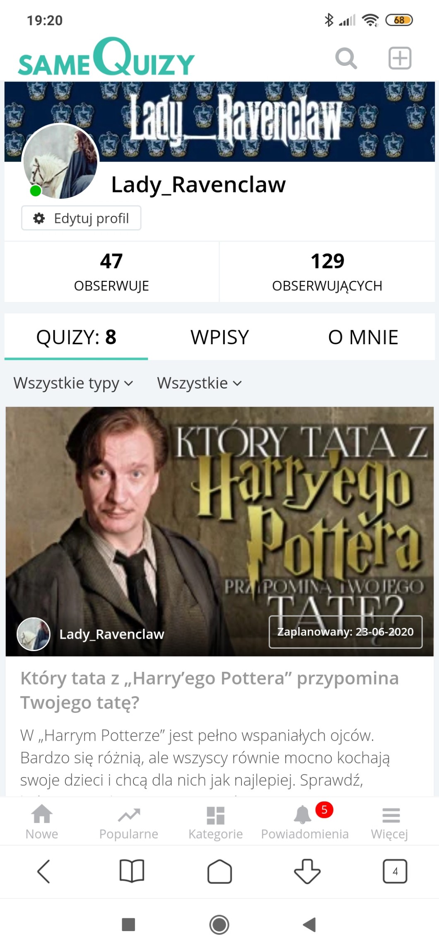Open the search magnifier icon
This screenshot has width=439, height=951.
[346, 58]
